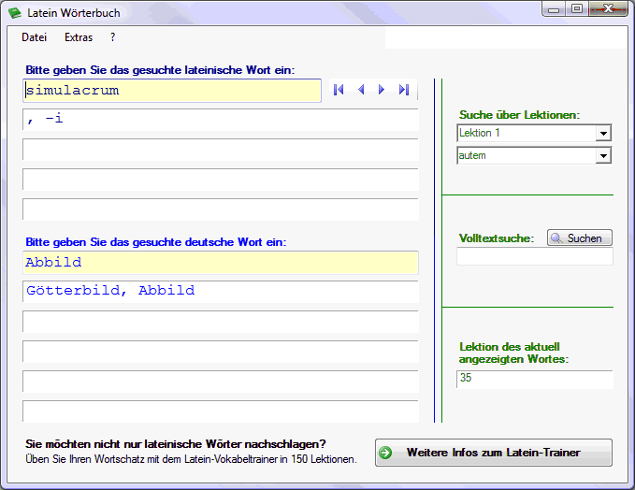Image resolution: width=635 pixels, height=490 pixels.
Task: Jump to the last vocabulary entry
Action: point(404,90)
